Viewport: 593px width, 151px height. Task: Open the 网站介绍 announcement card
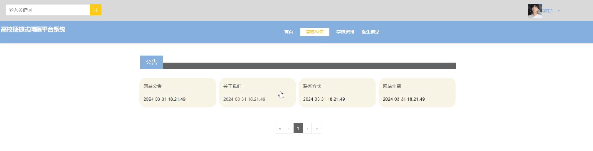pyautogui.click(x=417, y=93)
